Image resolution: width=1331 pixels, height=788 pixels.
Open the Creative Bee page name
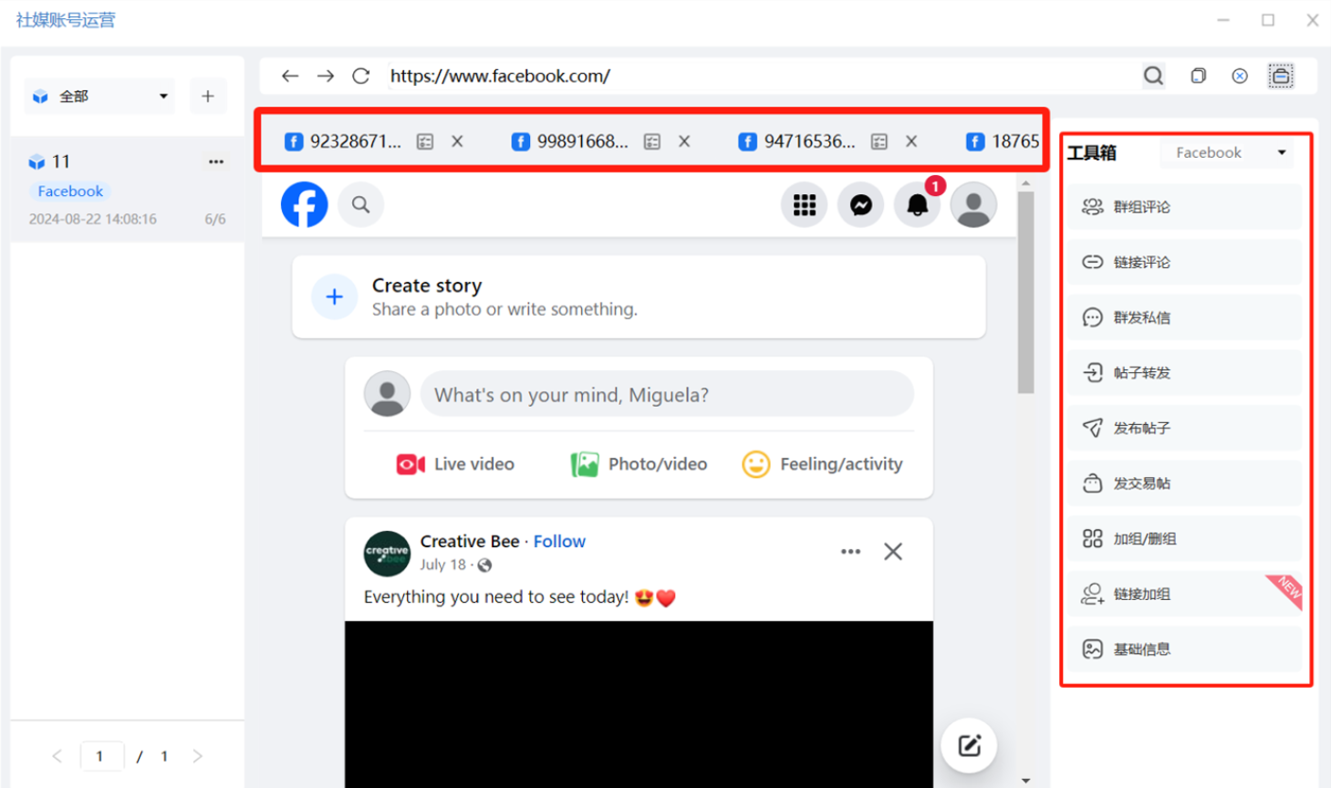[470, 541]
